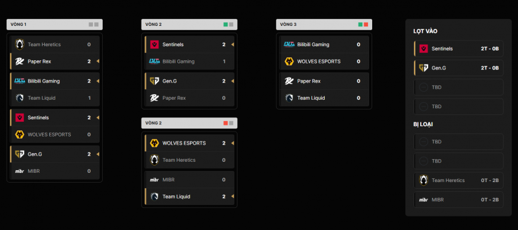518x230 pixels.
Task: Click Team Liquid logo in Vòng 3
Action: [289, 98]
